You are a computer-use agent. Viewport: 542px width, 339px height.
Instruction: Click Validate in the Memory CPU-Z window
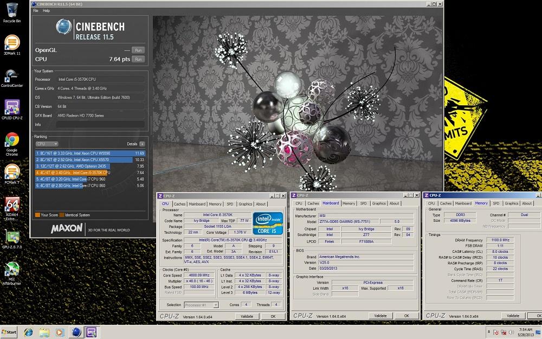coord(513,316)
